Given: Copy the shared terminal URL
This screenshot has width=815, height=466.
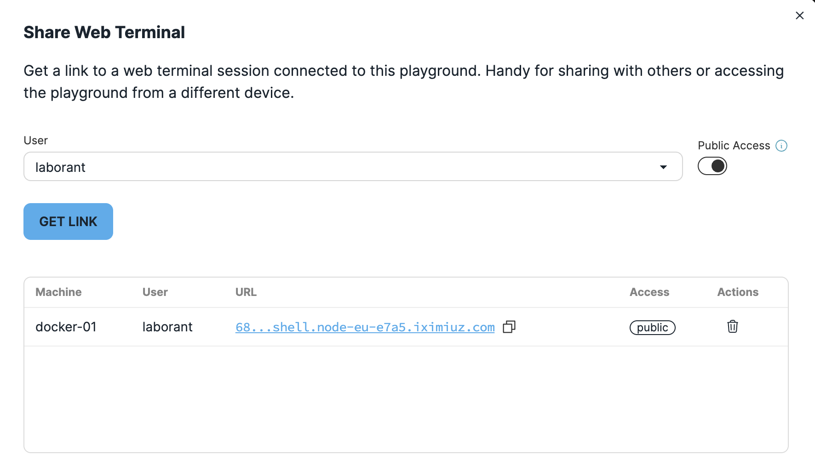Looking at the screenshot, I should coord(509,327).
